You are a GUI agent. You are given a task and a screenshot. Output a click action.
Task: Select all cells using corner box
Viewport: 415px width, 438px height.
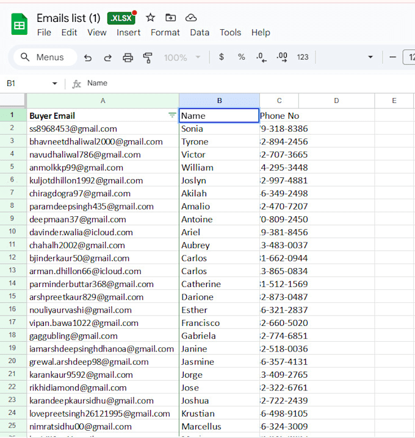(x=13, y=101)
